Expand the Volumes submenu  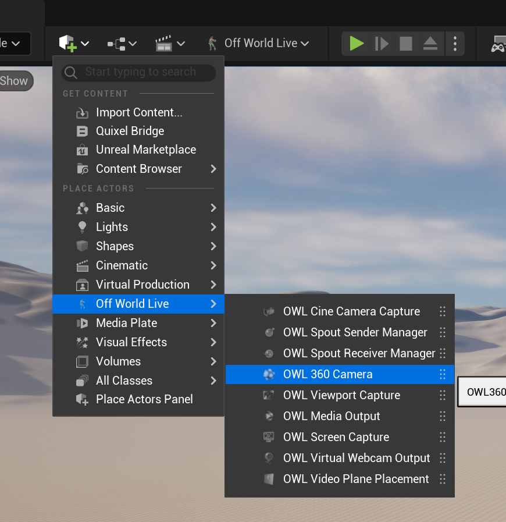[x=138, y=361]
